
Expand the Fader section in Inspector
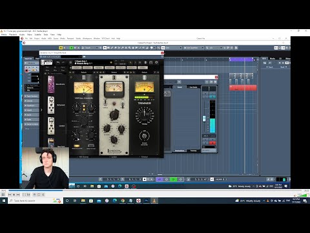coord(32,120)
